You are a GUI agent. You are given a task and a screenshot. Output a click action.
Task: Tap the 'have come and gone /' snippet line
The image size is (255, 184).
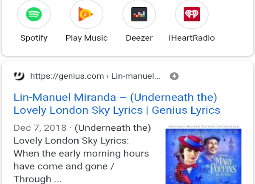pos(64,166)
